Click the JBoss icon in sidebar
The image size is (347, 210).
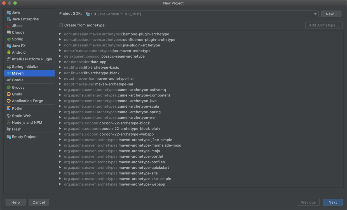point(9,26)
